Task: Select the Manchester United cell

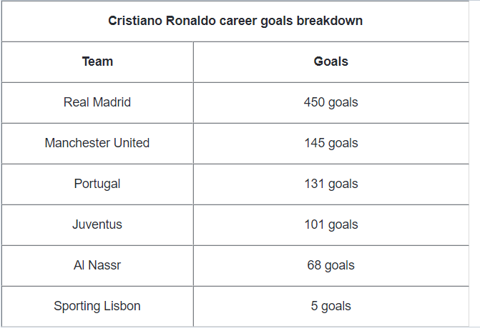Action: coord(97,144)
